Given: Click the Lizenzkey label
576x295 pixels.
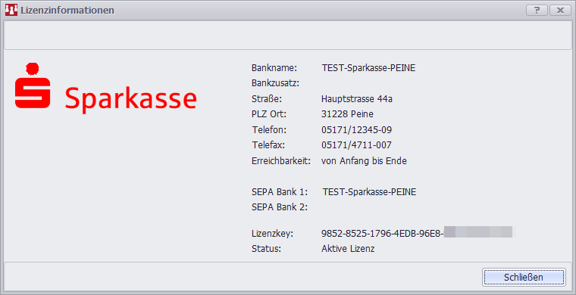Looking at the screenshot, I should pos(272,234).
